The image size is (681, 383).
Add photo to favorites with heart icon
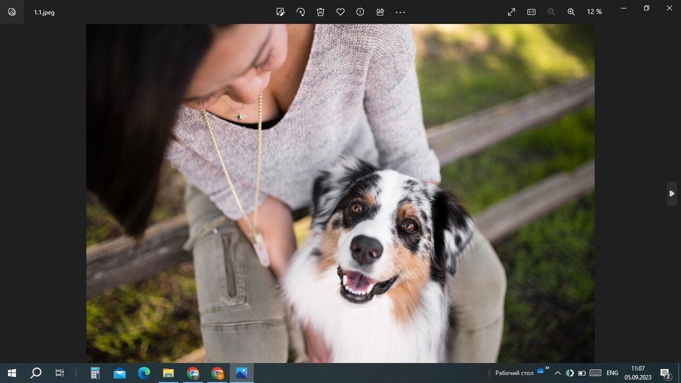point(340,12)
